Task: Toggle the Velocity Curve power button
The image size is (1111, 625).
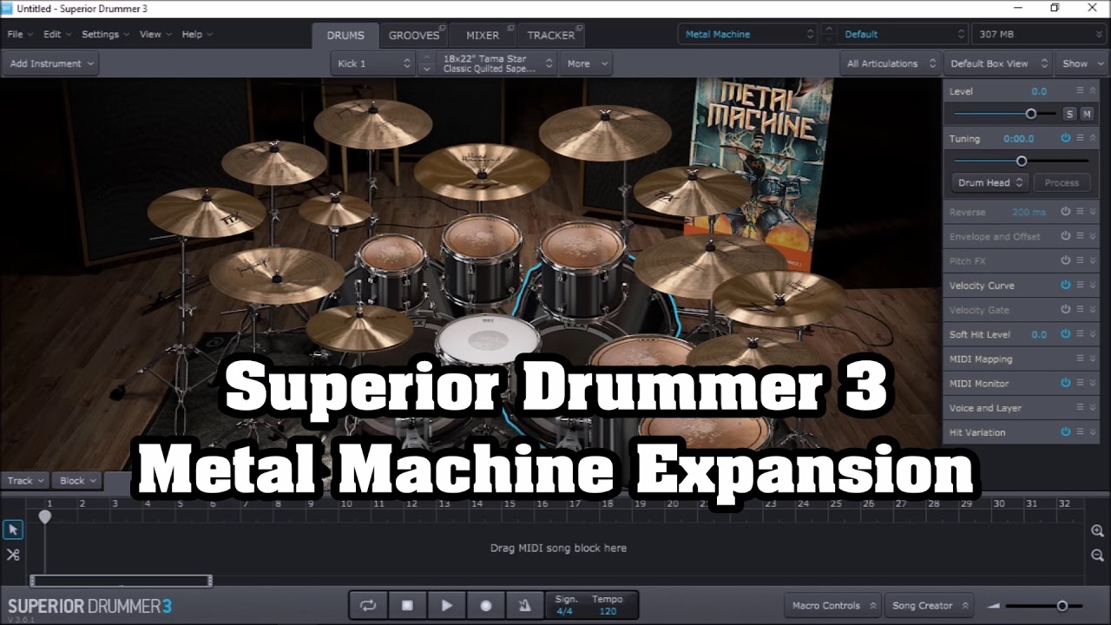Action: [1065, 285]
